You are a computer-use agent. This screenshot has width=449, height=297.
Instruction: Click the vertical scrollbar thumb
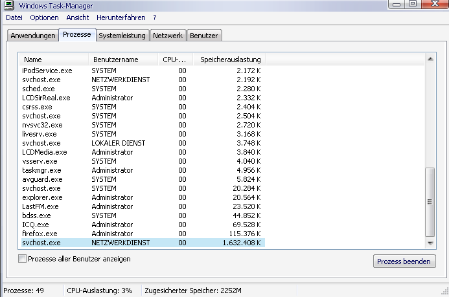(x=430, y=202)
